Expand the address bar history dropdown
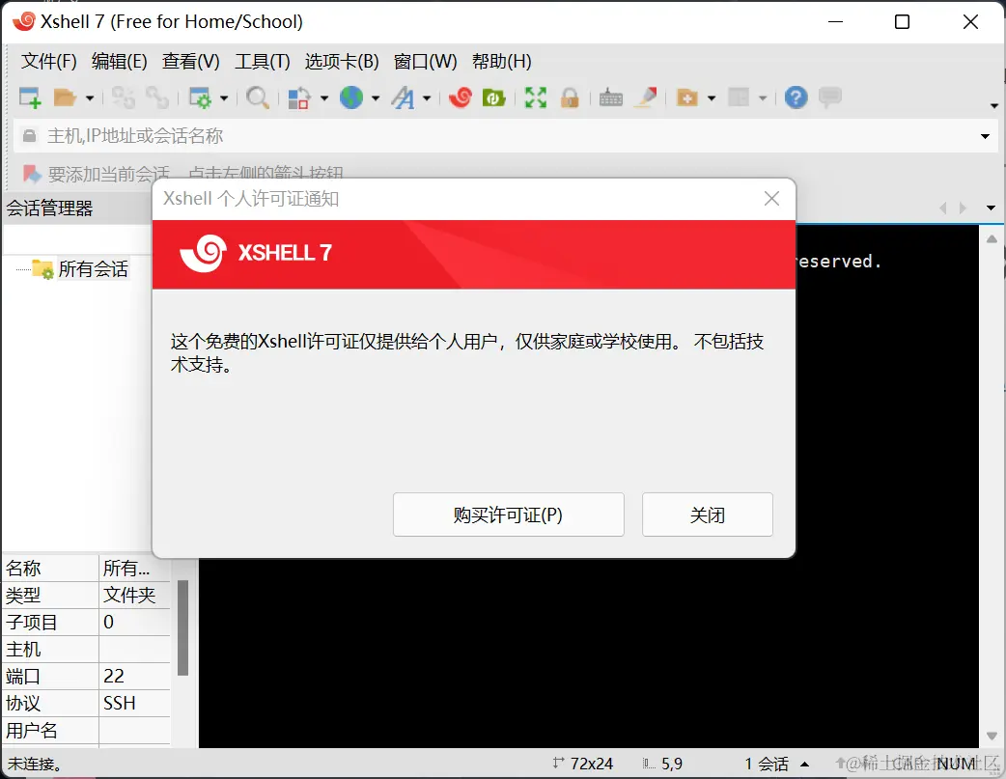Screen dimensions: 1006x779 [985, 136]
